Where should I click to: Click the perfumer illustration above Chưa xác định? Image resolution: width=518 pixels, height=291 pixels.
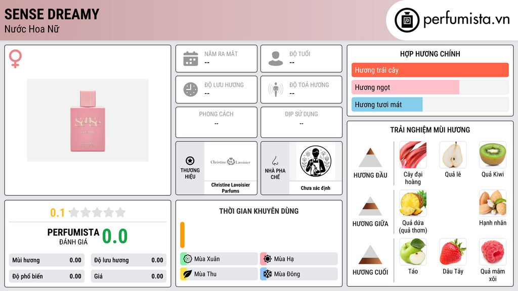click(316, 161)
